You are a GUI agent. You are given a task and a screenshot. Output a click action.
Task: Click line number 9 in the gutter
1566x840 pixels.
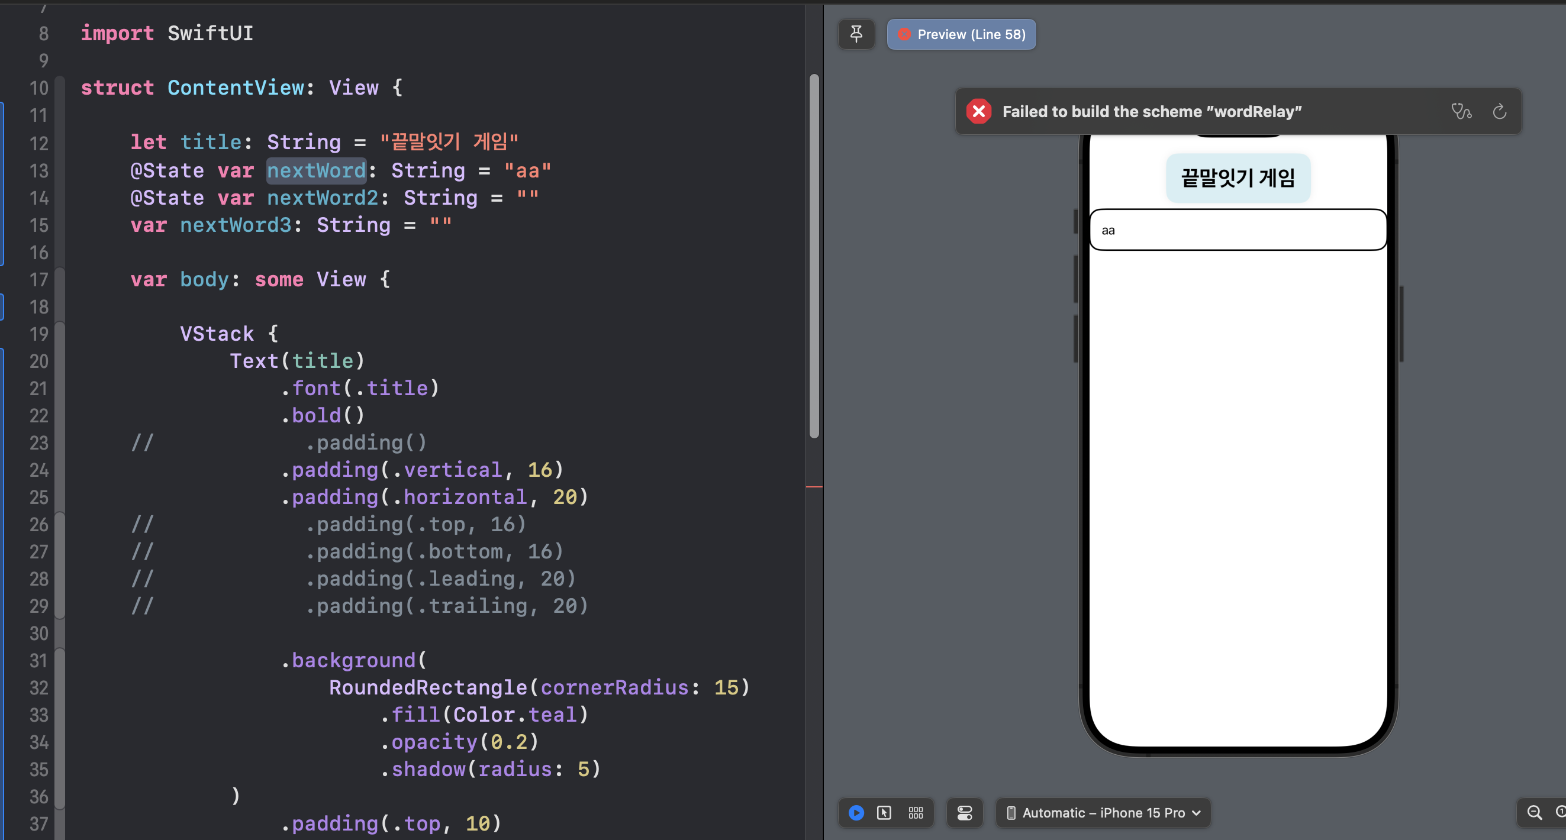point(44,61)
